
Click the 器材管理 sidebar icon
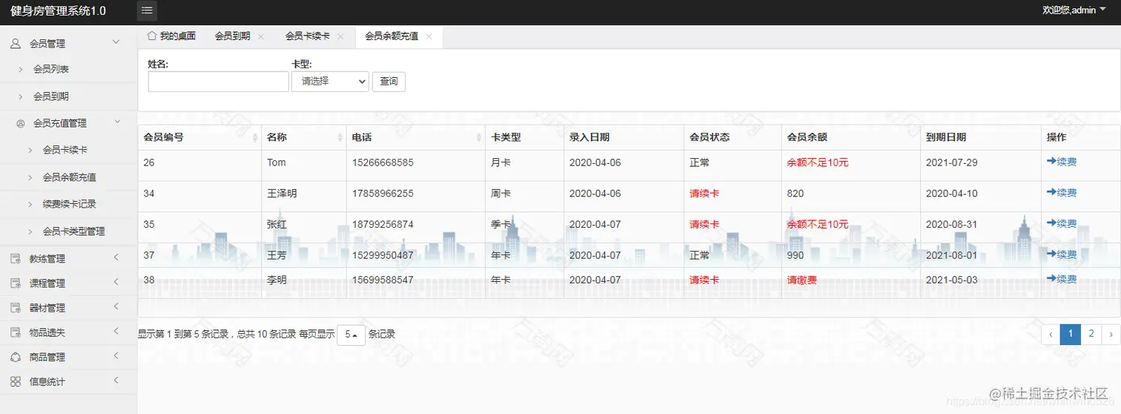15,308
